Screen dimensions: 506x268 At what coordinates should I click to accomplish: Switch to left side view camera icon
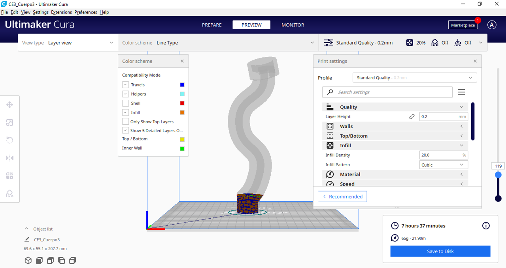click(x=61, y=261)
